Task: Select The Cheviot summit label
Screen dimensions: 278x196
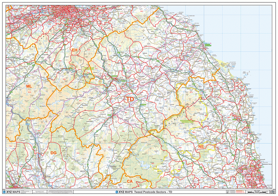Action: [187, 104]
